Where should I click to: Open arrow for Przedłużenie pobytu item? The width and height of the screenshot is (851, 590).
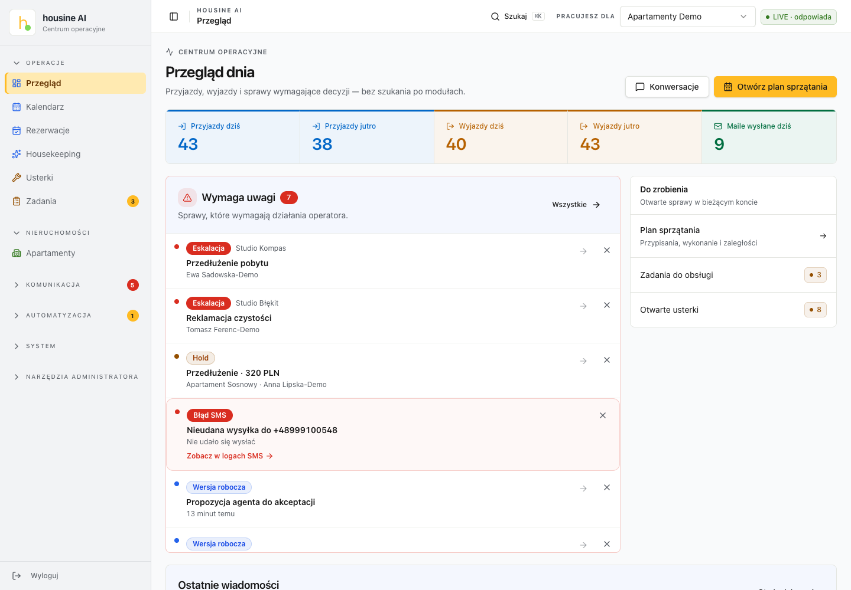pos(583,251)
